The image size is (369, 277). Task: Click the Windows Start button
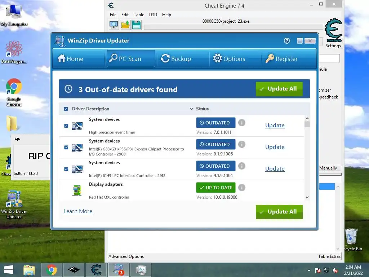tap(9, 270)
